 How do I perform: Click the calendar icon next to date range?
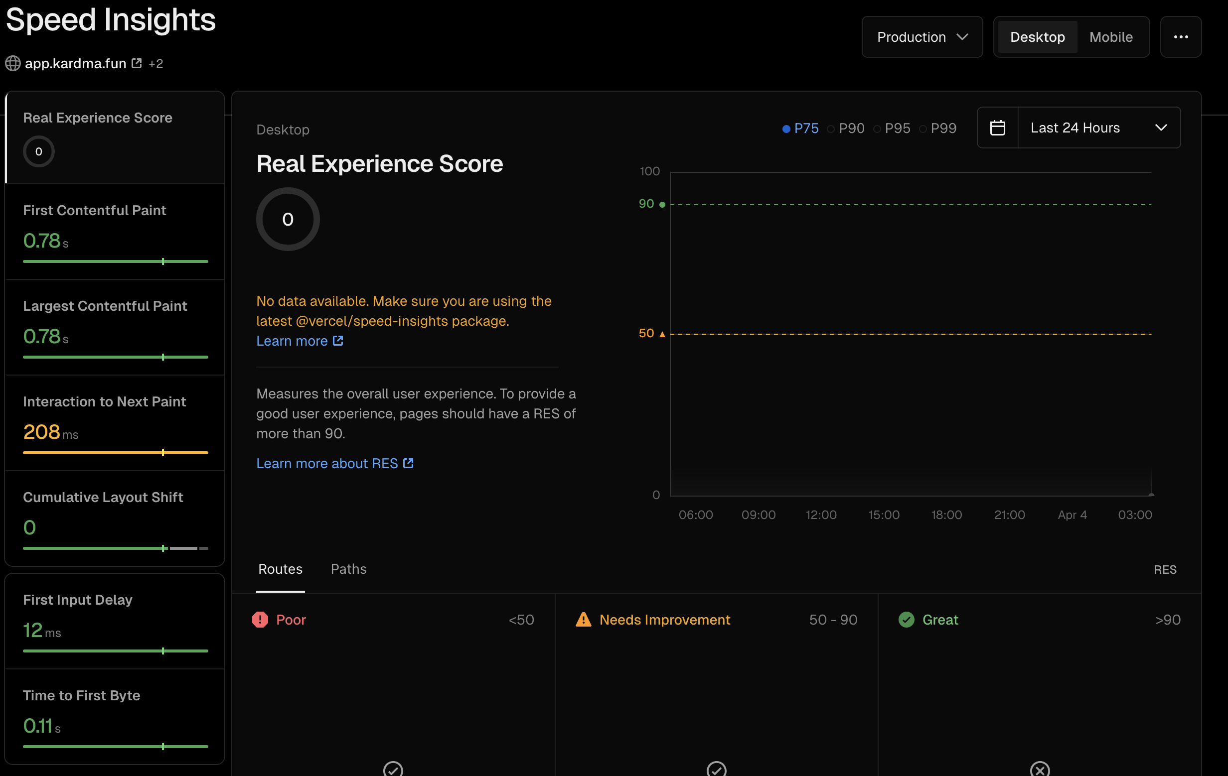click(998, 128)
